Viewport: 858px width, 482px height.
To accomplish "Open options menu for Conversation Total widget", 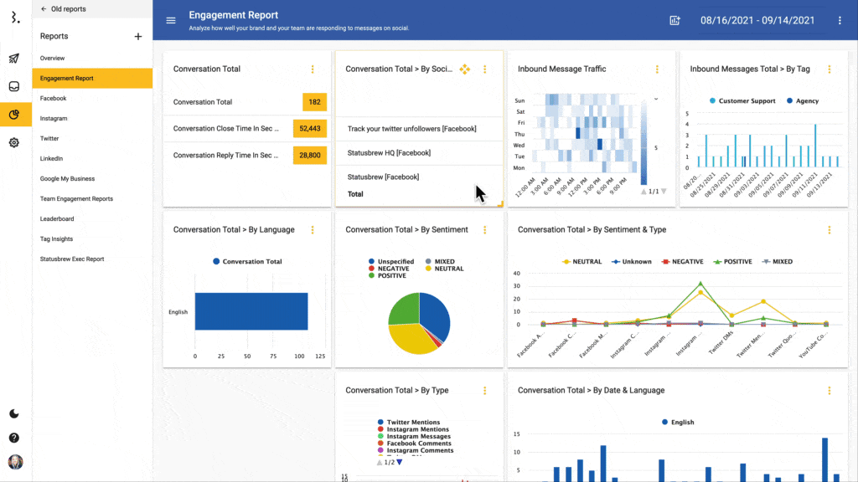I will [x=313, y=69].
